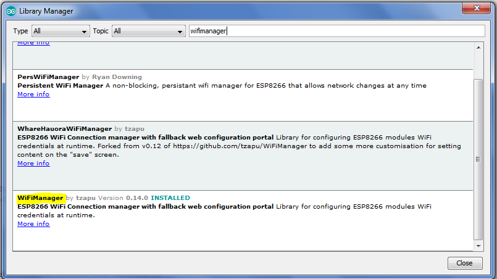Select the PersWiFiManager library title

48,77
